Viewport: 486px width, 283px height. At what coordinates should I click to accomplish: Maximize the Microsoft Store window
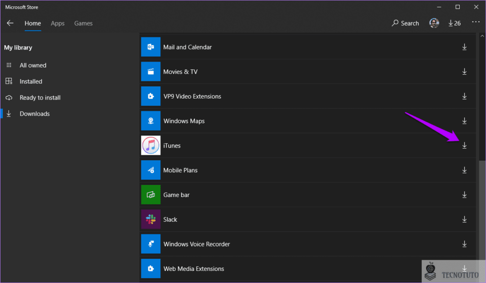(457, 7)
